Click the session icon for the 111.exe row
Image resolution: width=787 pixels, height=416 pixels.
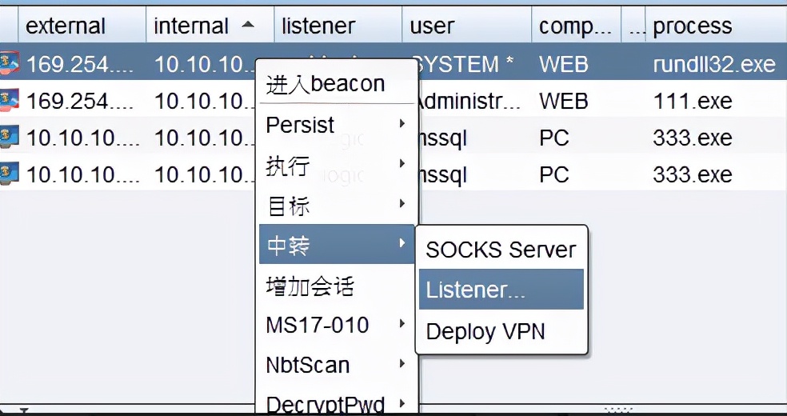pos(10,101)
